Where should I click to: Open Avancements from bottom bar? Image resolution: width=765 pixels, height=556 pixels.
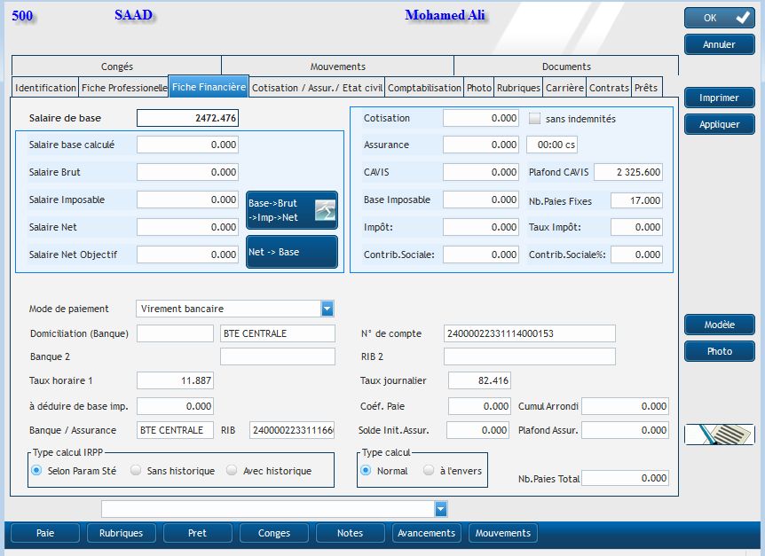tap(427, 533)
